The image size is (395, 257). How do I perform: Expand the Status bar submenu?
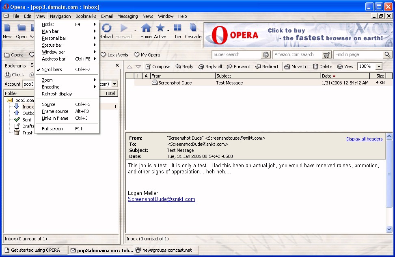(x=67, y=45)
